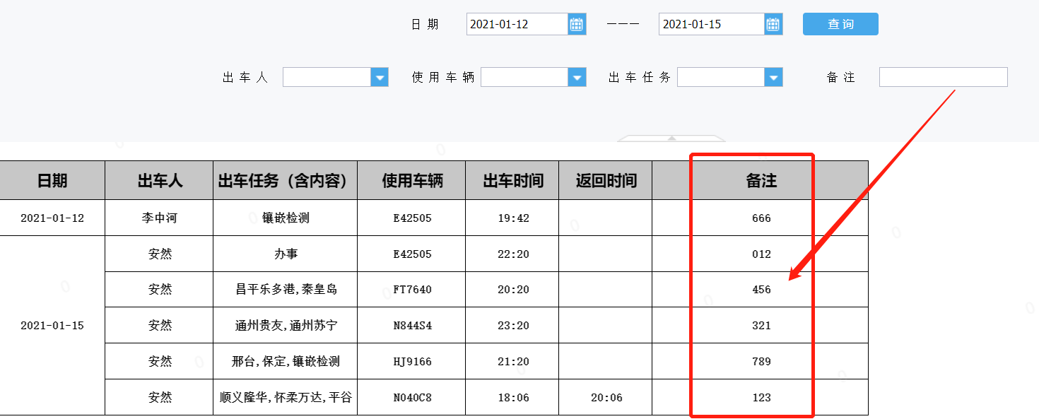Collapse the filter panel with the arrow handle
This screenshot has width=1039, height=419.
(671, 138)
